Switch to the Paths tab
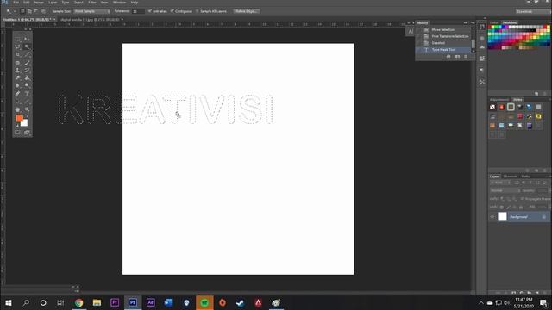 (x=526, y=177)
